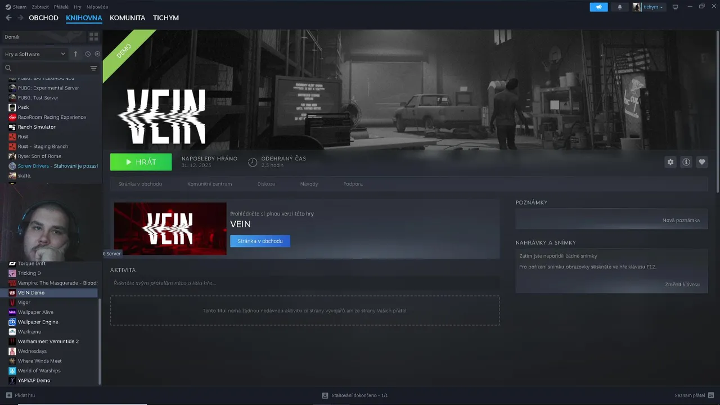This screenshot has width=720, height=405.
Task: Open downloads status Stahování dokončeno
Action: pos(355,395)
